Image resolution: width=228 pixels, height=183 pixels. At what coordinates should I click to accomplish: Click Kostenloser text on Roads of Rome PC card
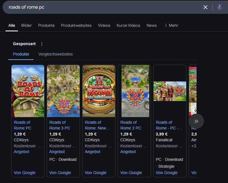(x=27, y=146)
